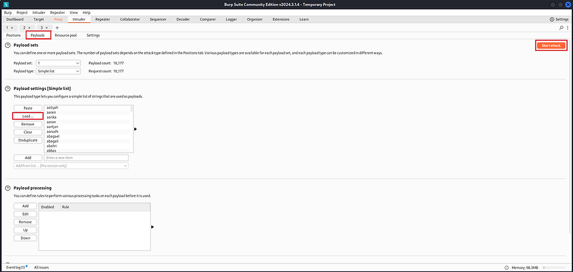Select payload item 'aaliyah'
Image resolution: width=573 pixels, height=272 pixels.
(x=53, y=108)
